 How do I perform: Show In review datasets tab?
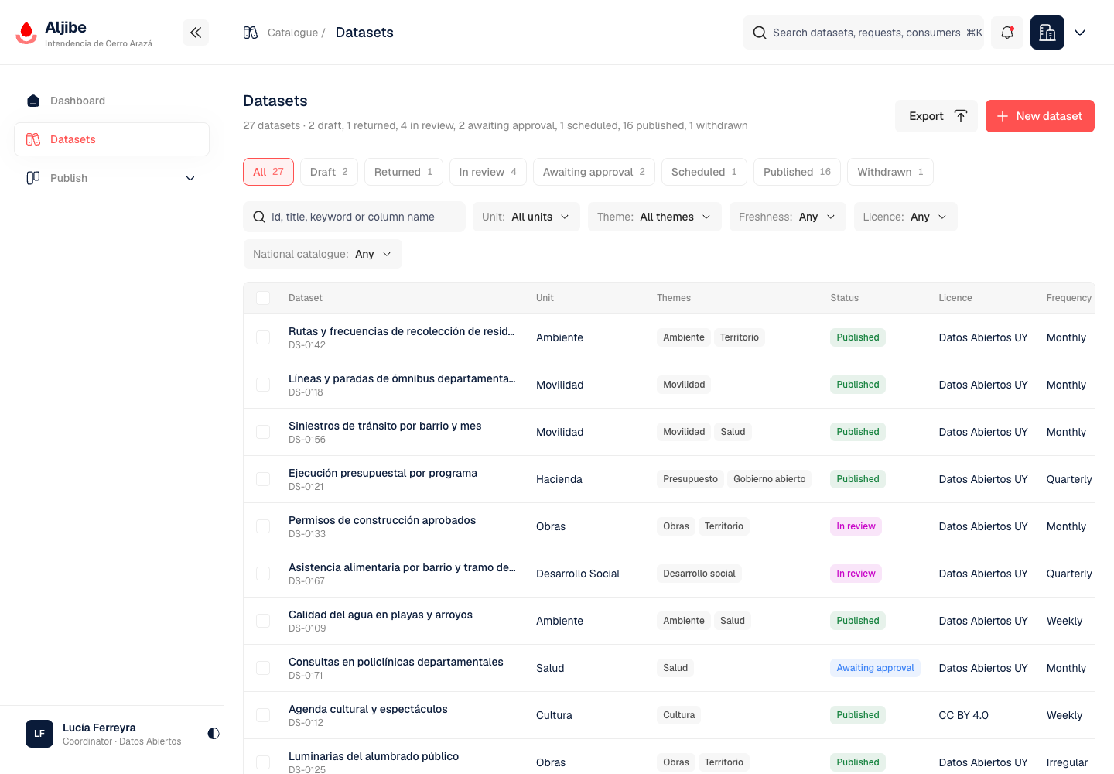tap(488, 172)
